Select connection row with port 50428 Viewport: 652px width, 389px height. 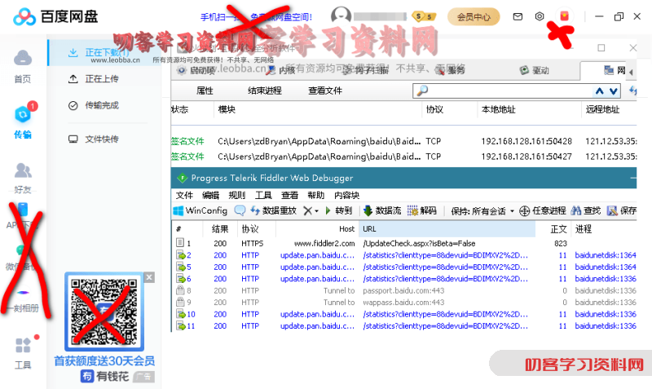[x=403, y=141]
